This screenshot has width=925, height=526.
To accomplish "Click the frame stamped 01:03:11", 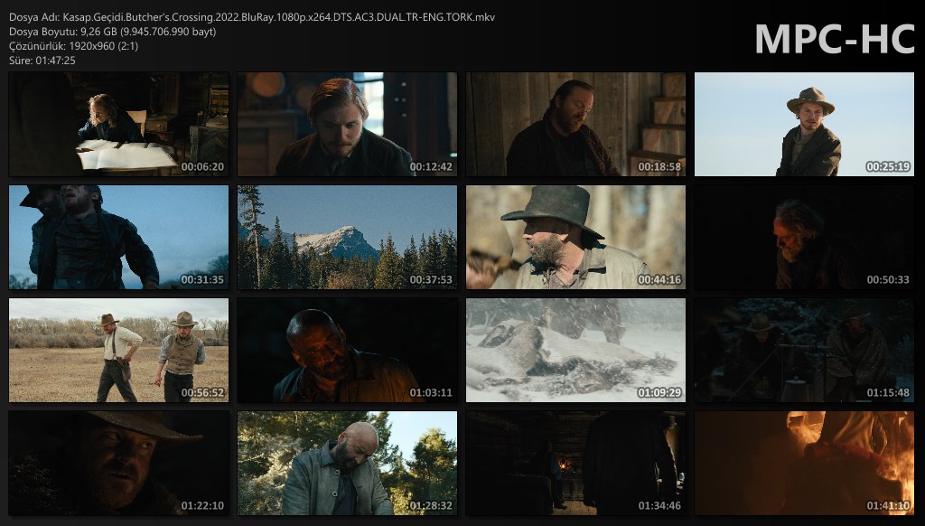I will 347,350.
